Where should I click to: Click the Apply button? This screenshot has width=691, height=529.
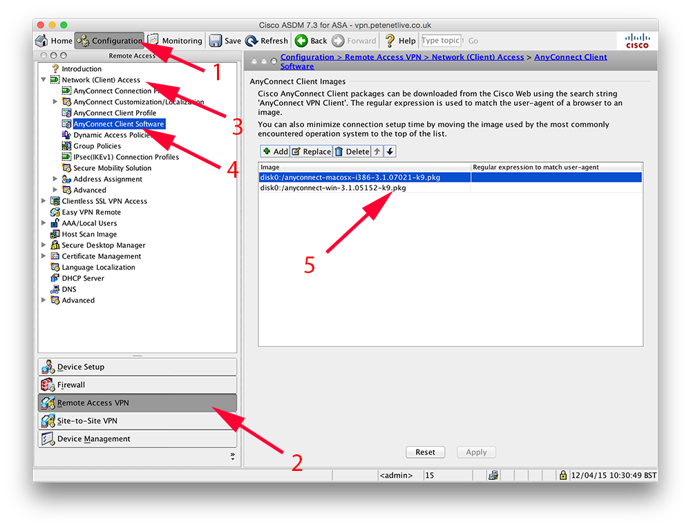[x=476, y=452]
